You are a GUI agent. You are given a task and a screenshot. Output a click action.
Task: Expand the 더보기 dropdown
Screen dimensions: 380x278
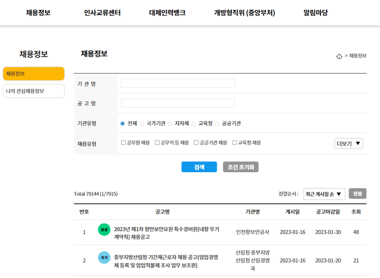[348, 144]
